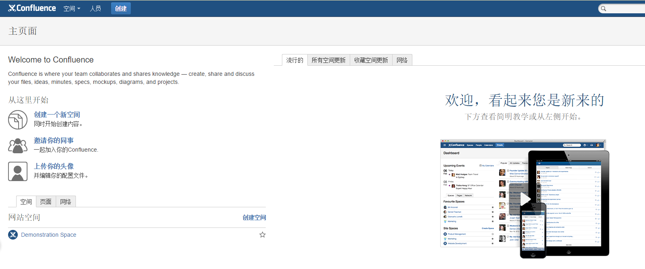Switch to the 收藏空间更新 tab
This screenshot has height=269, width=645.
coord(371,60)
